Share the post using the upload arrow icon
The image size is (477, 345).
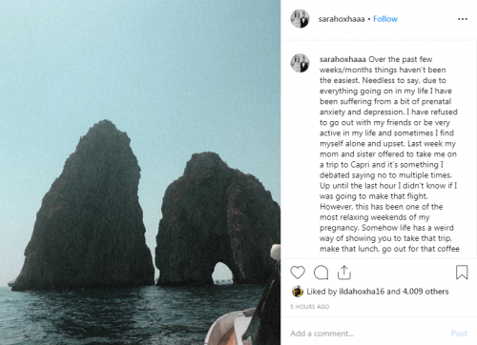coord(343,273)
